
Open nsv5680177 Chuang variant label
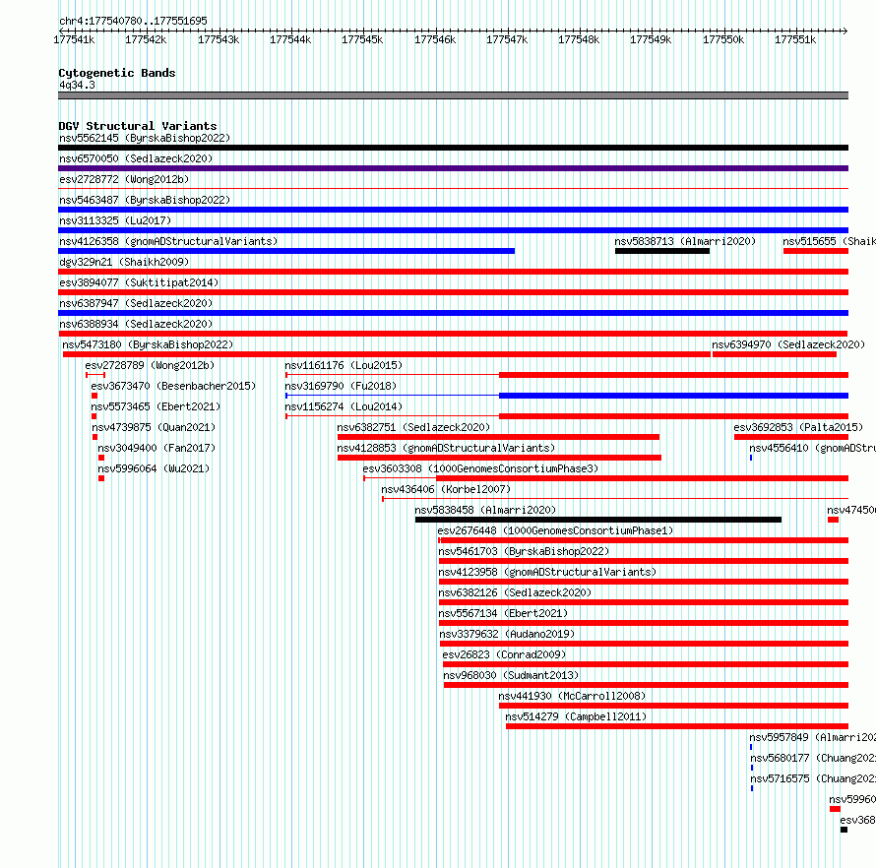[x=813, y=758]
